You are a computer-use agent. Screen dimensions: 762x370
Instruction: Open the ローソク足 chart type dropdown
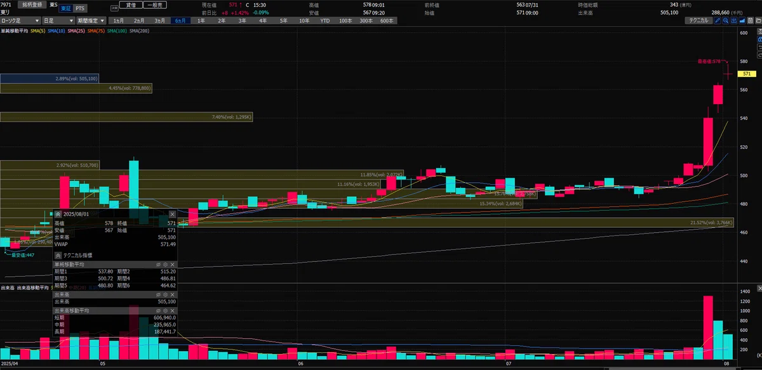coord(20,20)
